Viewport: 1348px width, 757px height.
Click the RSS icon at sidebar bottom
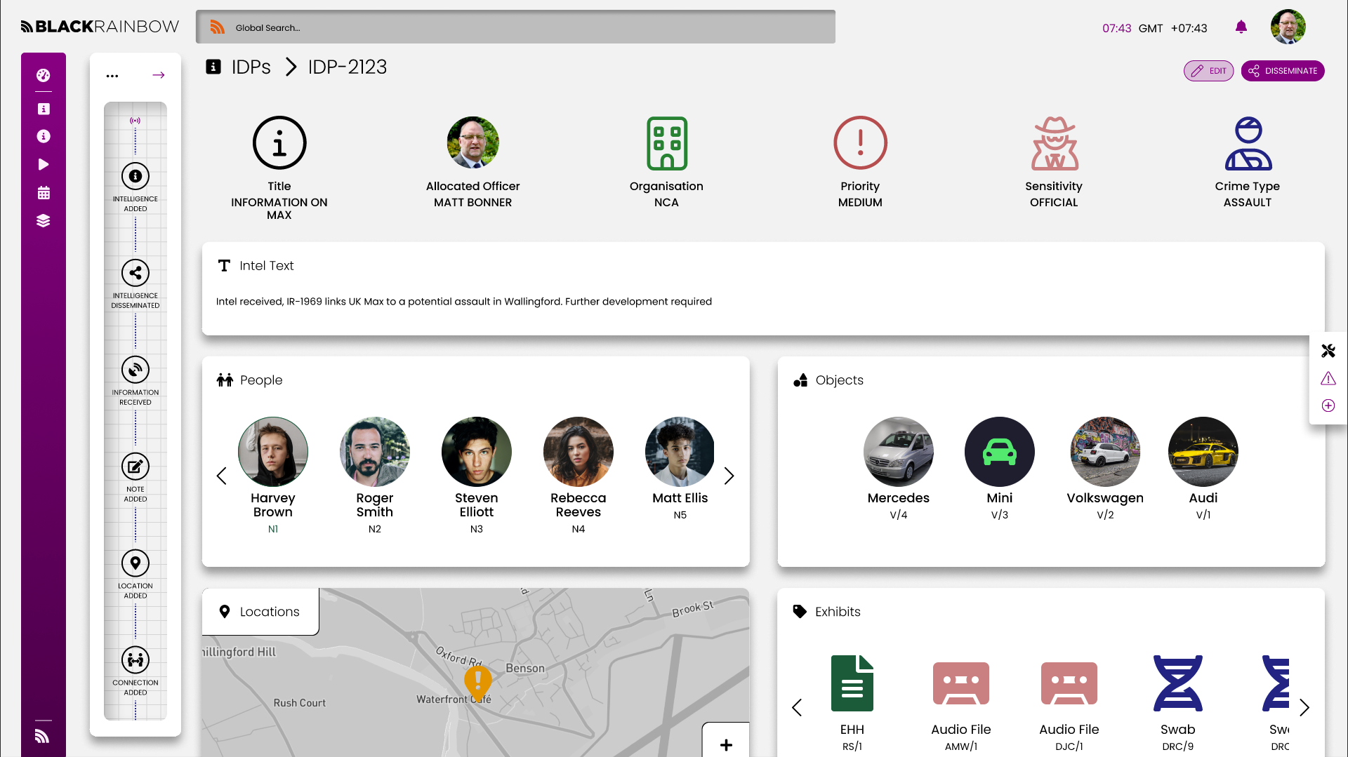42,736
